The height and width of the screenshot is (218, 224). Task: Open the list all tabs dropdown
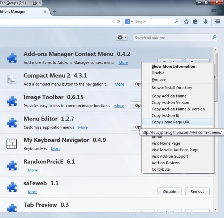(221, 11)
